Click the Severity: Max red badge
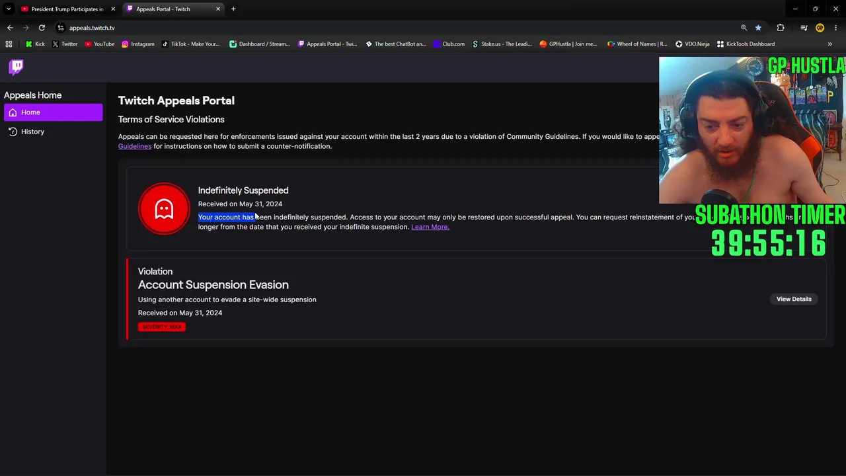 point(162,327)
